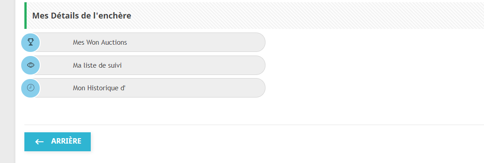This screenshot has height=163, width=484.
Task: Click the left arrow icon in ARRIÈRE button
Action: [x=39, y=142]
